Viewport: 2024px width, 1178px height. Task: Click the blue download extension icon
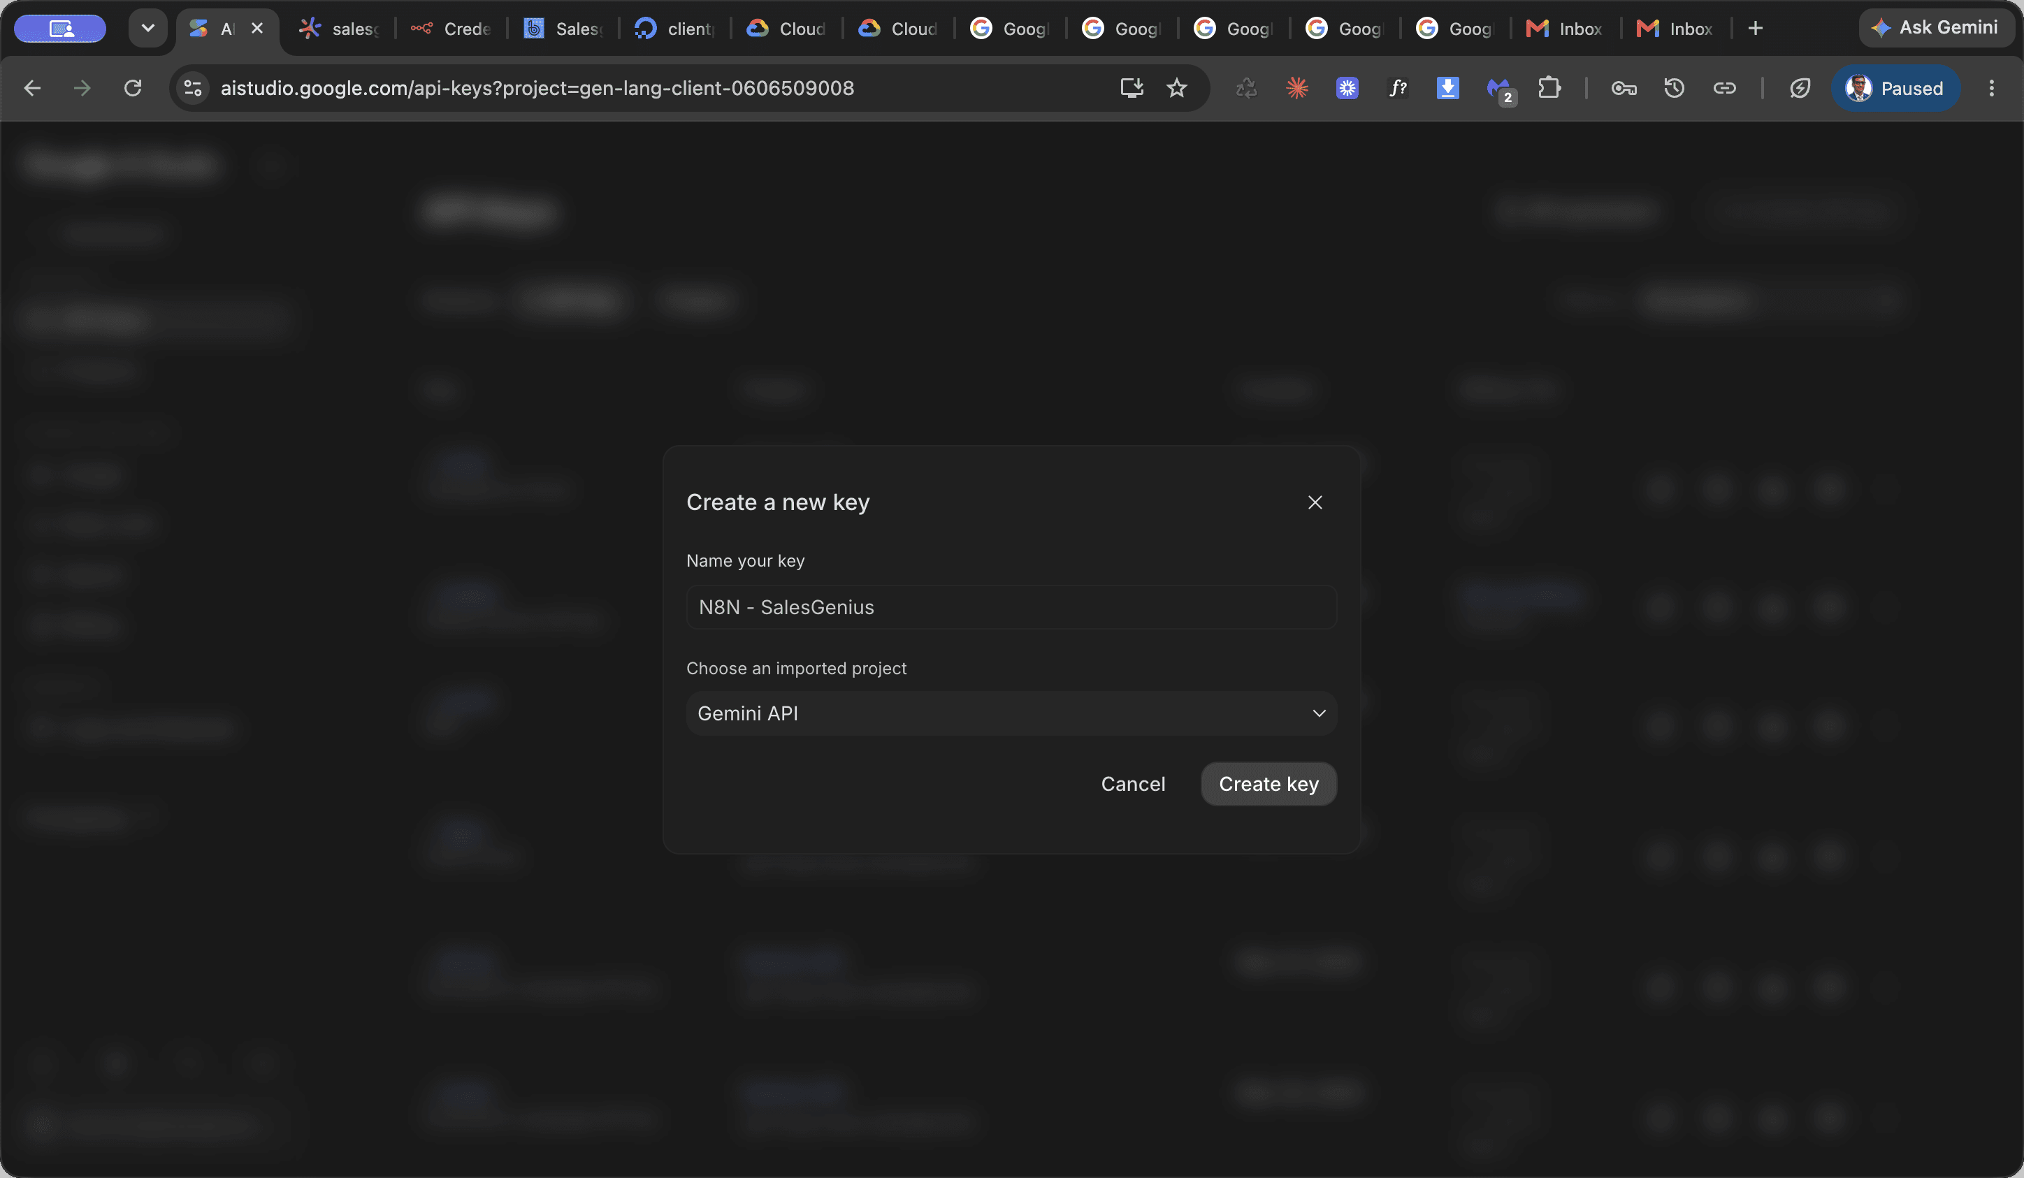1447,88
